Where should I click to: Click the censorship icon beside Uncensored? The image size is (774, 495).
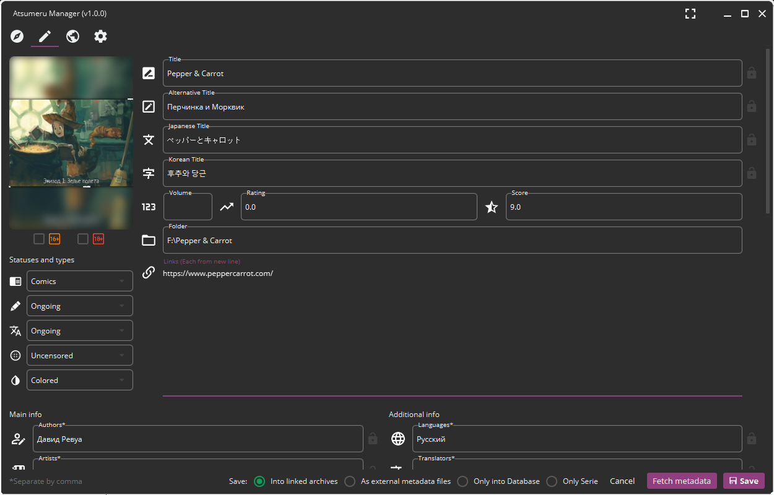tap(15, 355)
